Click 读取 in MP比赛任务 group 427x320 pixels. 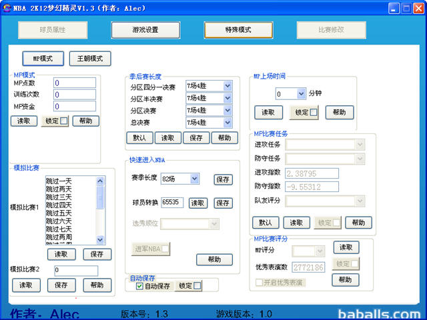(x=296, y=223)
